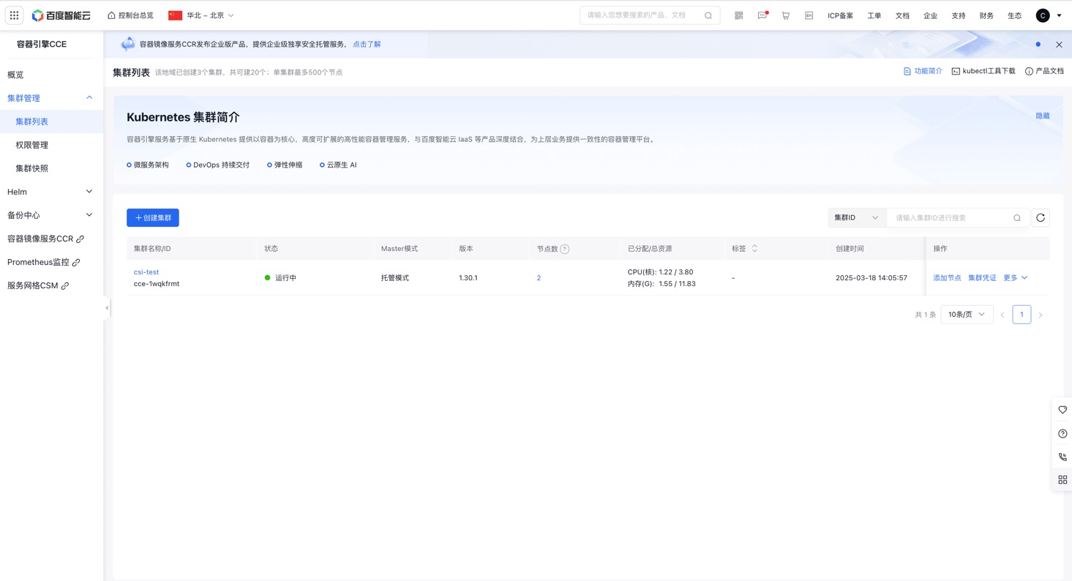Collapse the sidebar with the handle arrow
Viewport: 1072px width, 581px height.
pyautogui.click(x=107, y=308)
